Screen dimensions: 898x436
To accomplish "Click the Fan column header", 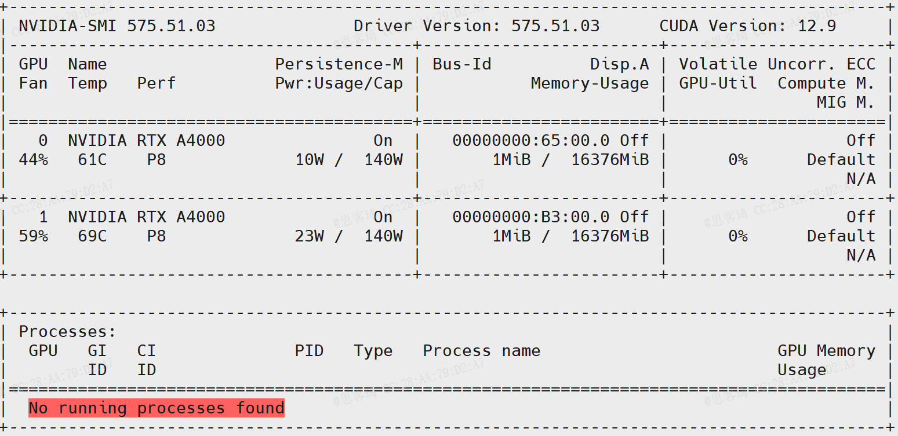I will tap(33, 84).
